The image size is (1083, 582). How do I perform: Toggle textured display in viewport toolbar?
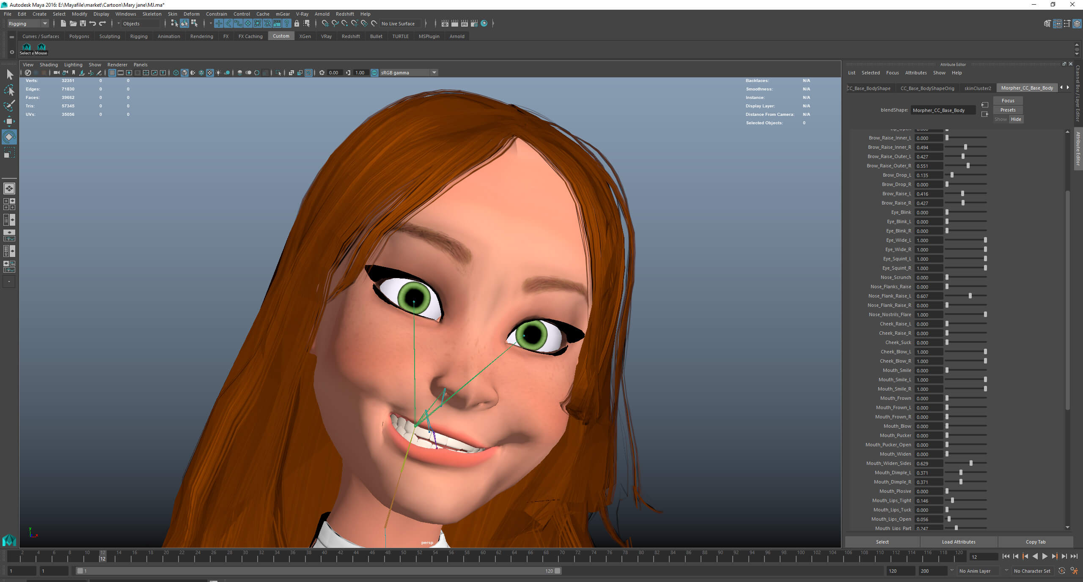pyautogui.click(x=210, y=73)
